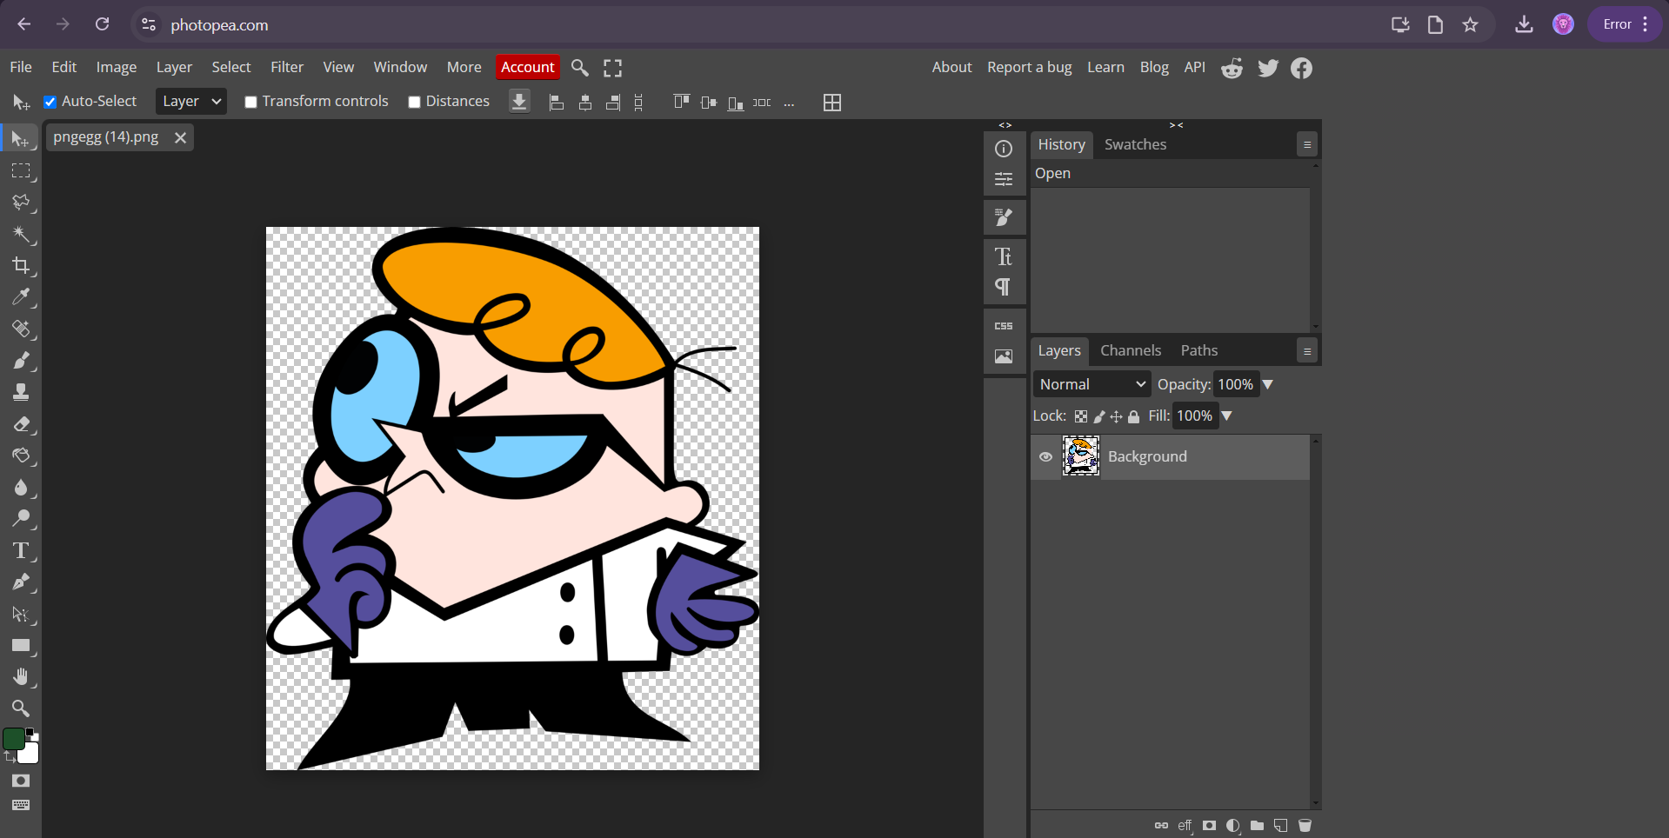Select the Dodge tool
The image size is (1669, 838).
21,519
